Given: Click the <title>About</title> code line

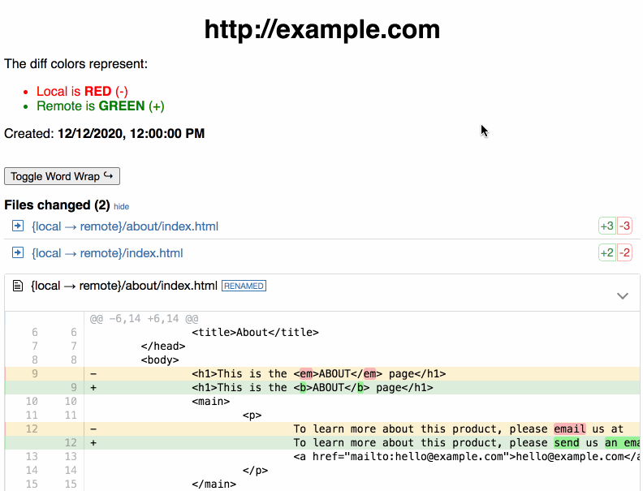Looking at the screenshot, I should (x=255, y=333).
